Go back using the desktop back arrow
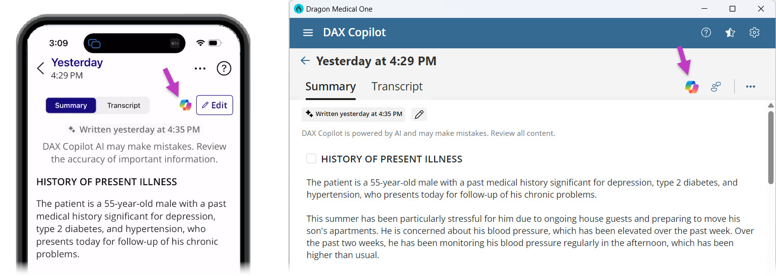 pos(305,60)
